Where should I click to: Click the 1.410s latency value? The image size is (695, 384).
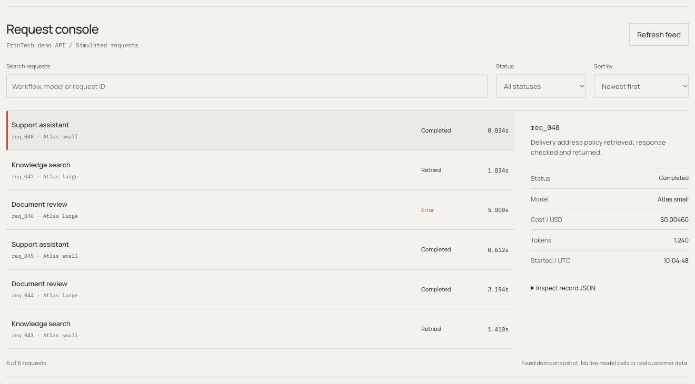(x=498, y=329)
